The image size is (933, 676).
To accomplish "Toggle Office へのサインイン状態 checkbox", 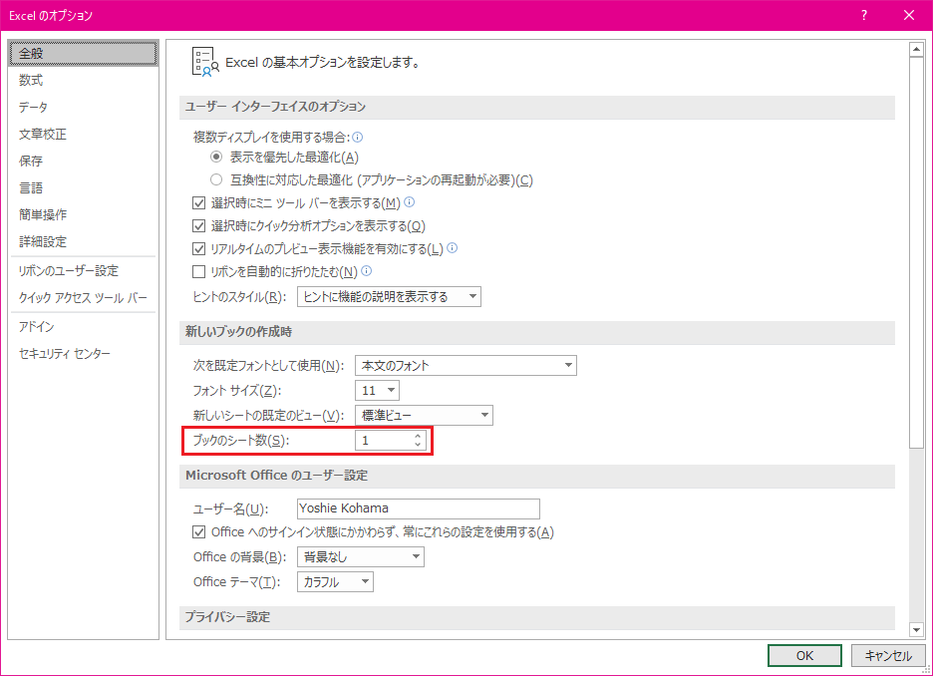I will coord(198,532).
